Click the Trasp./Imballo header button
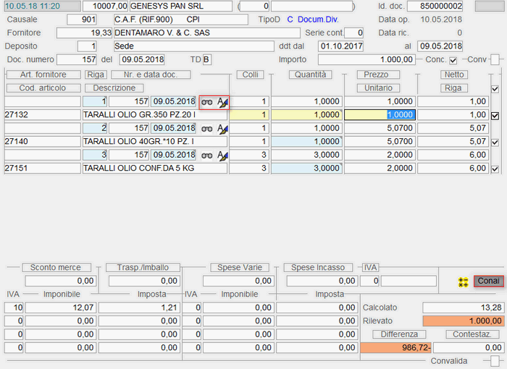The width and height of the screenshot is (507, 369). 143,268
